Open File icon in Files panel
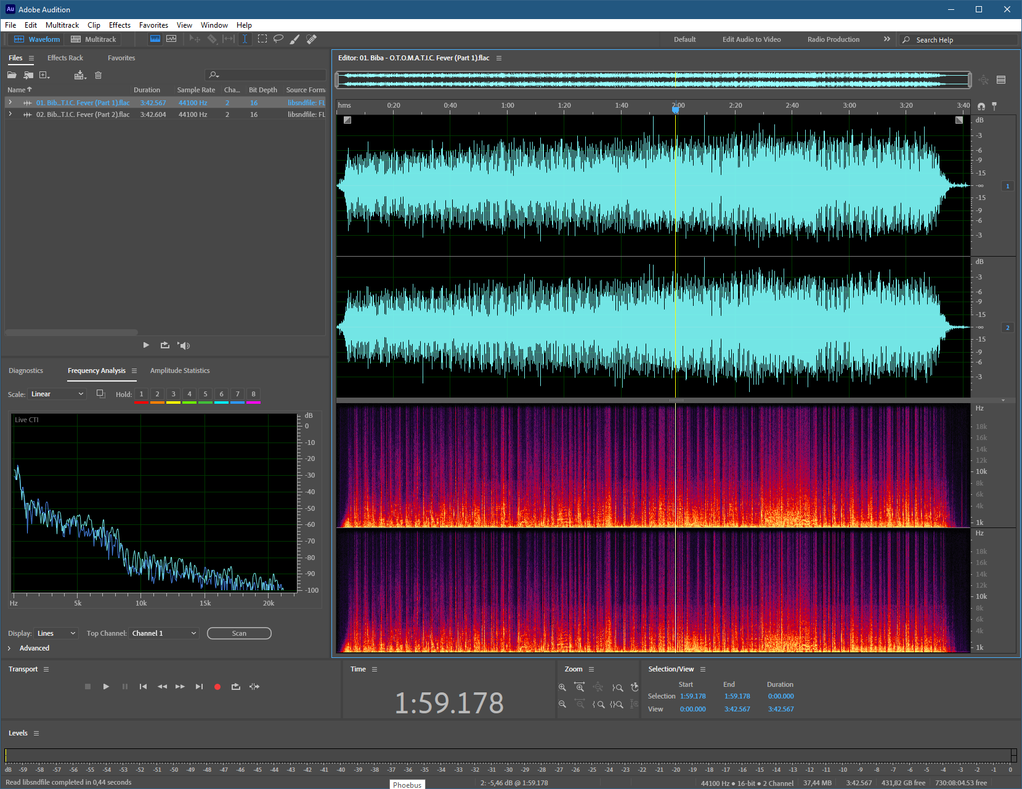 coord(12,75)
